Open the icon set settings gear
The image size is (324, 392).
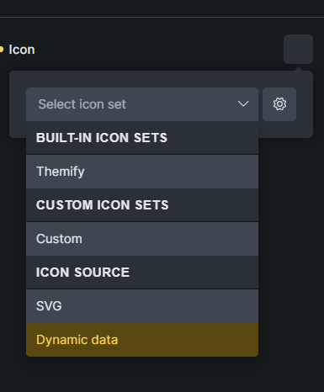pos(279,104)
